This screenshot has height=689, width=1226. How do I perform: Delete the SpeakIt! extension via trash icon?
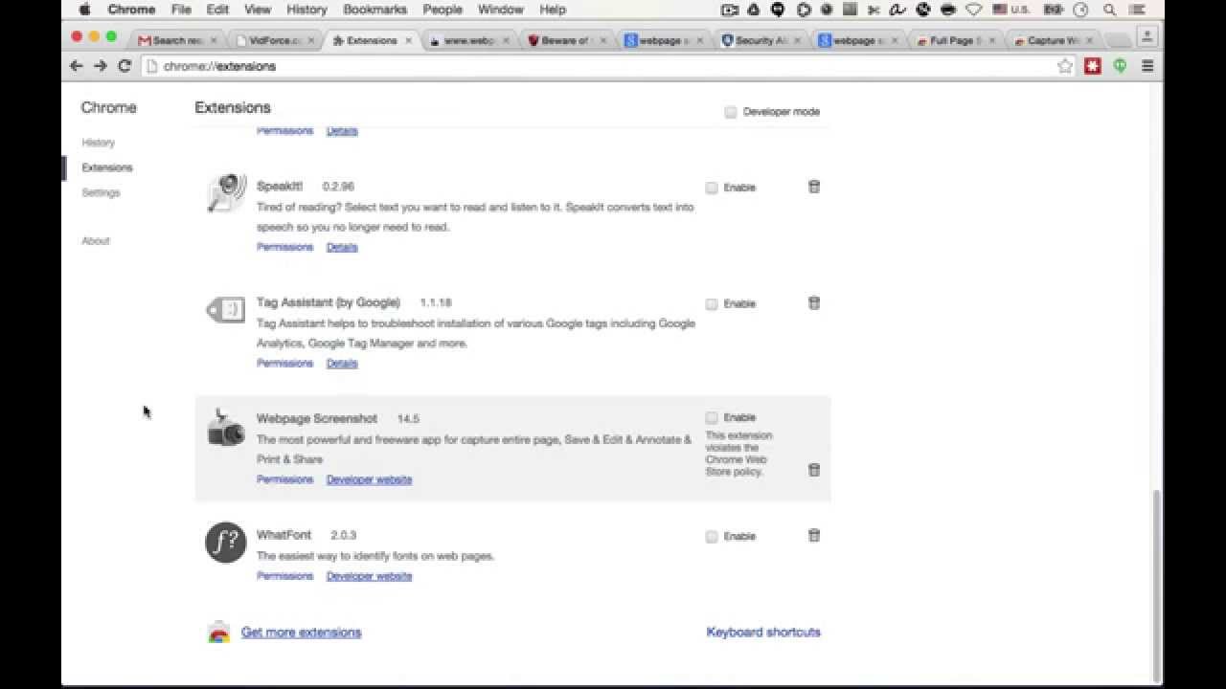pyautogui.click(x=814, y=187)
